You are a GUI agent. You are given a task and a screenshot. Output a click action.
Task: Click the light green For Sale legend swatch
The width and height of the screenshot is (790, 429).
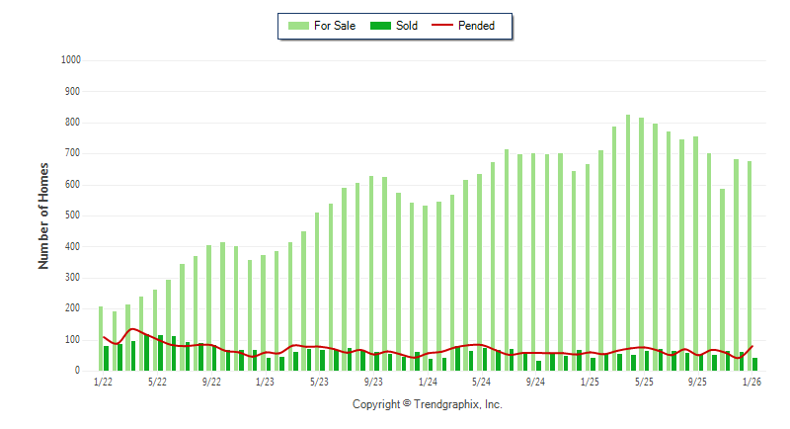pos(297,26)
